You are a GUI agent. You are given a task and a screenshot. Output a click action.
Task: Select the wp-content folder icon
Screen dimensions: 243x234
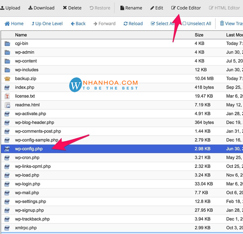(x=7, y=61)
